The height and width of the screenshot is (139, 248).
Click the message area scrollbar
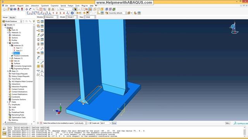coord(245,132)
